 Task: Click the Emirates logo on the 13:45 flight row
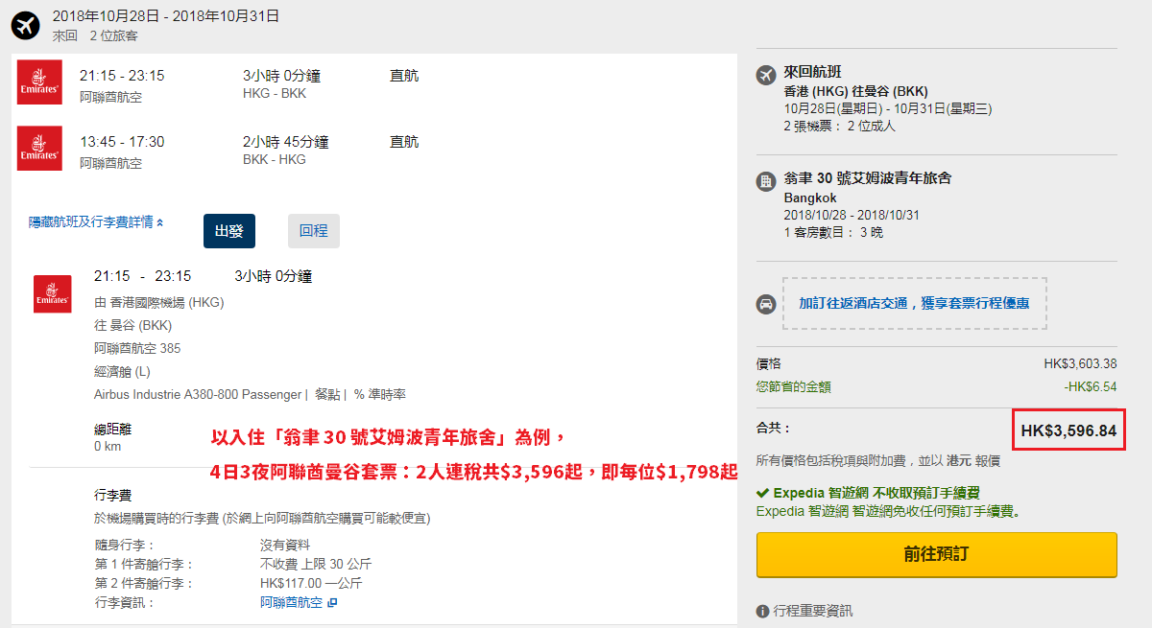(39, 149)
